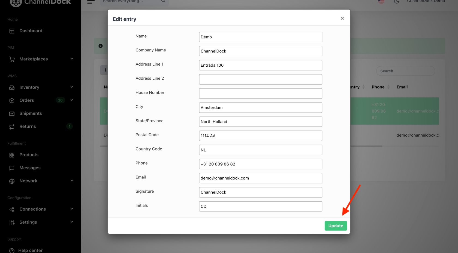
Task: Click the Returns arrows icon
Action: pyautogui.click(x=12, y=127)
